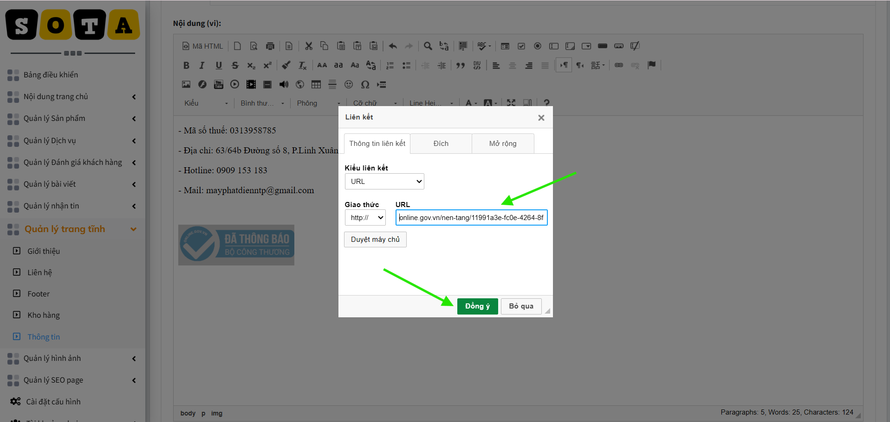Image resolution: width=890 pixels, height=422 pixels.
Task: Click the Duyệt máy chủ button
Action: [x=375, y=239]
